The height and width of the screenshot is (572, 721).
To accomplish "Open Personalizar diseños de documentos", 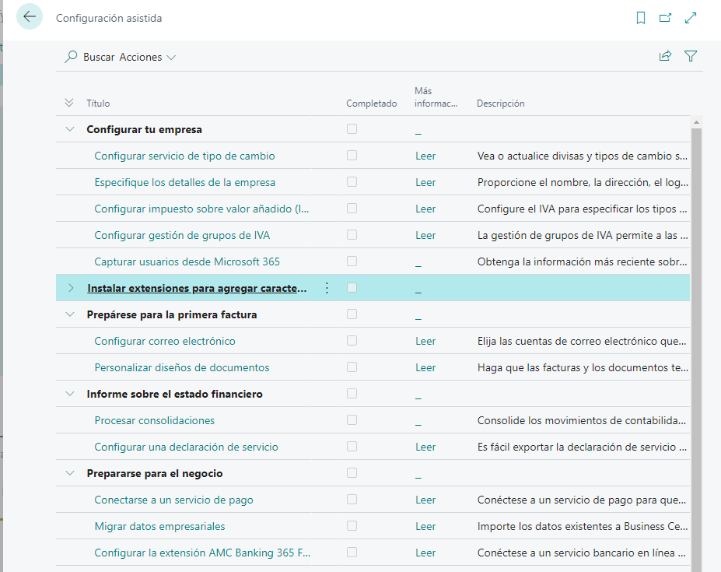I will tap(182, 367).
